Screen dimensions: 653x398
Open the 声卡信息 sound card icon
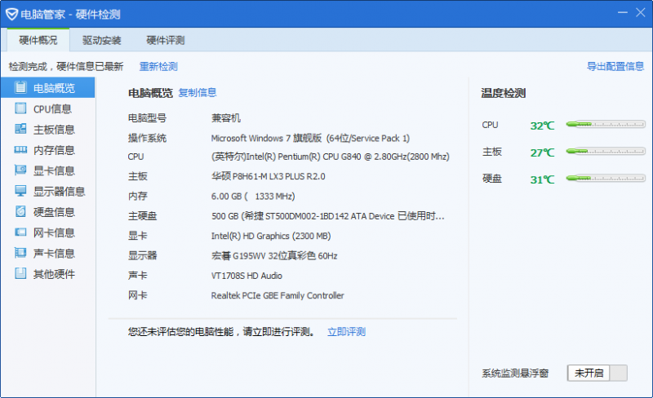click(20, 252)
